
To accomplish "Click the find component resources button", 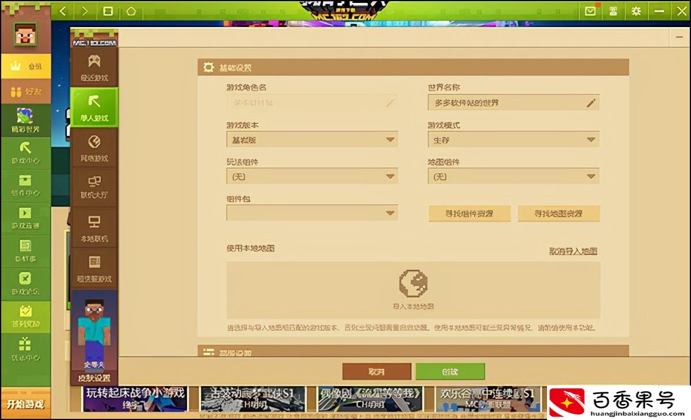I will 469,213.
